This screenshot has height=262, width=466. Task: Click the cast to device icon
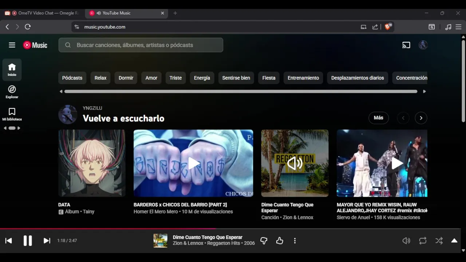pos(406,45)
